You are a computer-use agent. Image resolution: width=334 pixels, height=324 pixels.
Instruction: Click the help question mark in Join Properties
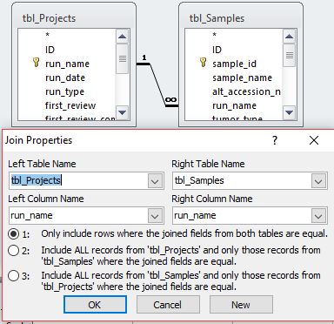click(275, 140)
